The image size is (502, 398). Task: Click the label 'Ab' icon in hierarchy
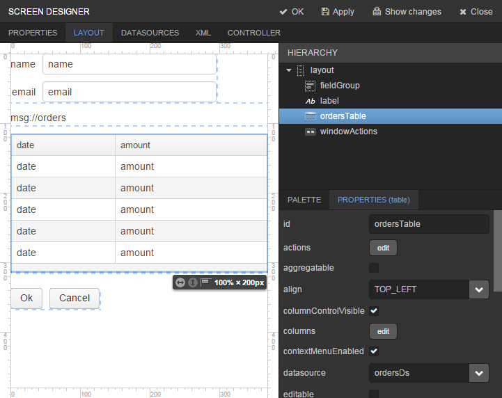pos(311,101)
